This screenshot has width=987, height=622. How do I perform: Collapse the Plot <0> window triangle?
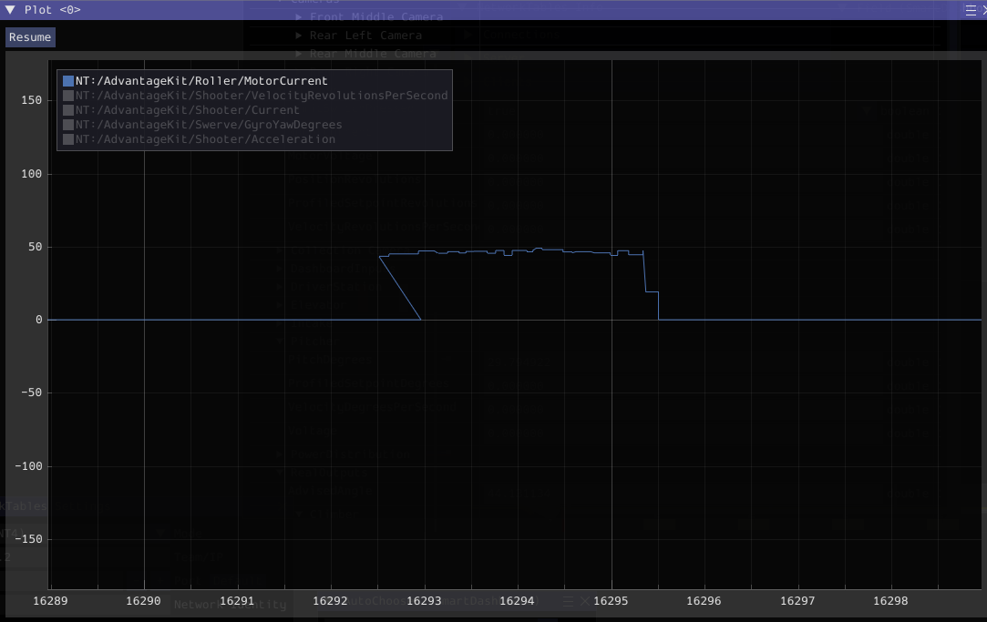(x=10, y=9)
